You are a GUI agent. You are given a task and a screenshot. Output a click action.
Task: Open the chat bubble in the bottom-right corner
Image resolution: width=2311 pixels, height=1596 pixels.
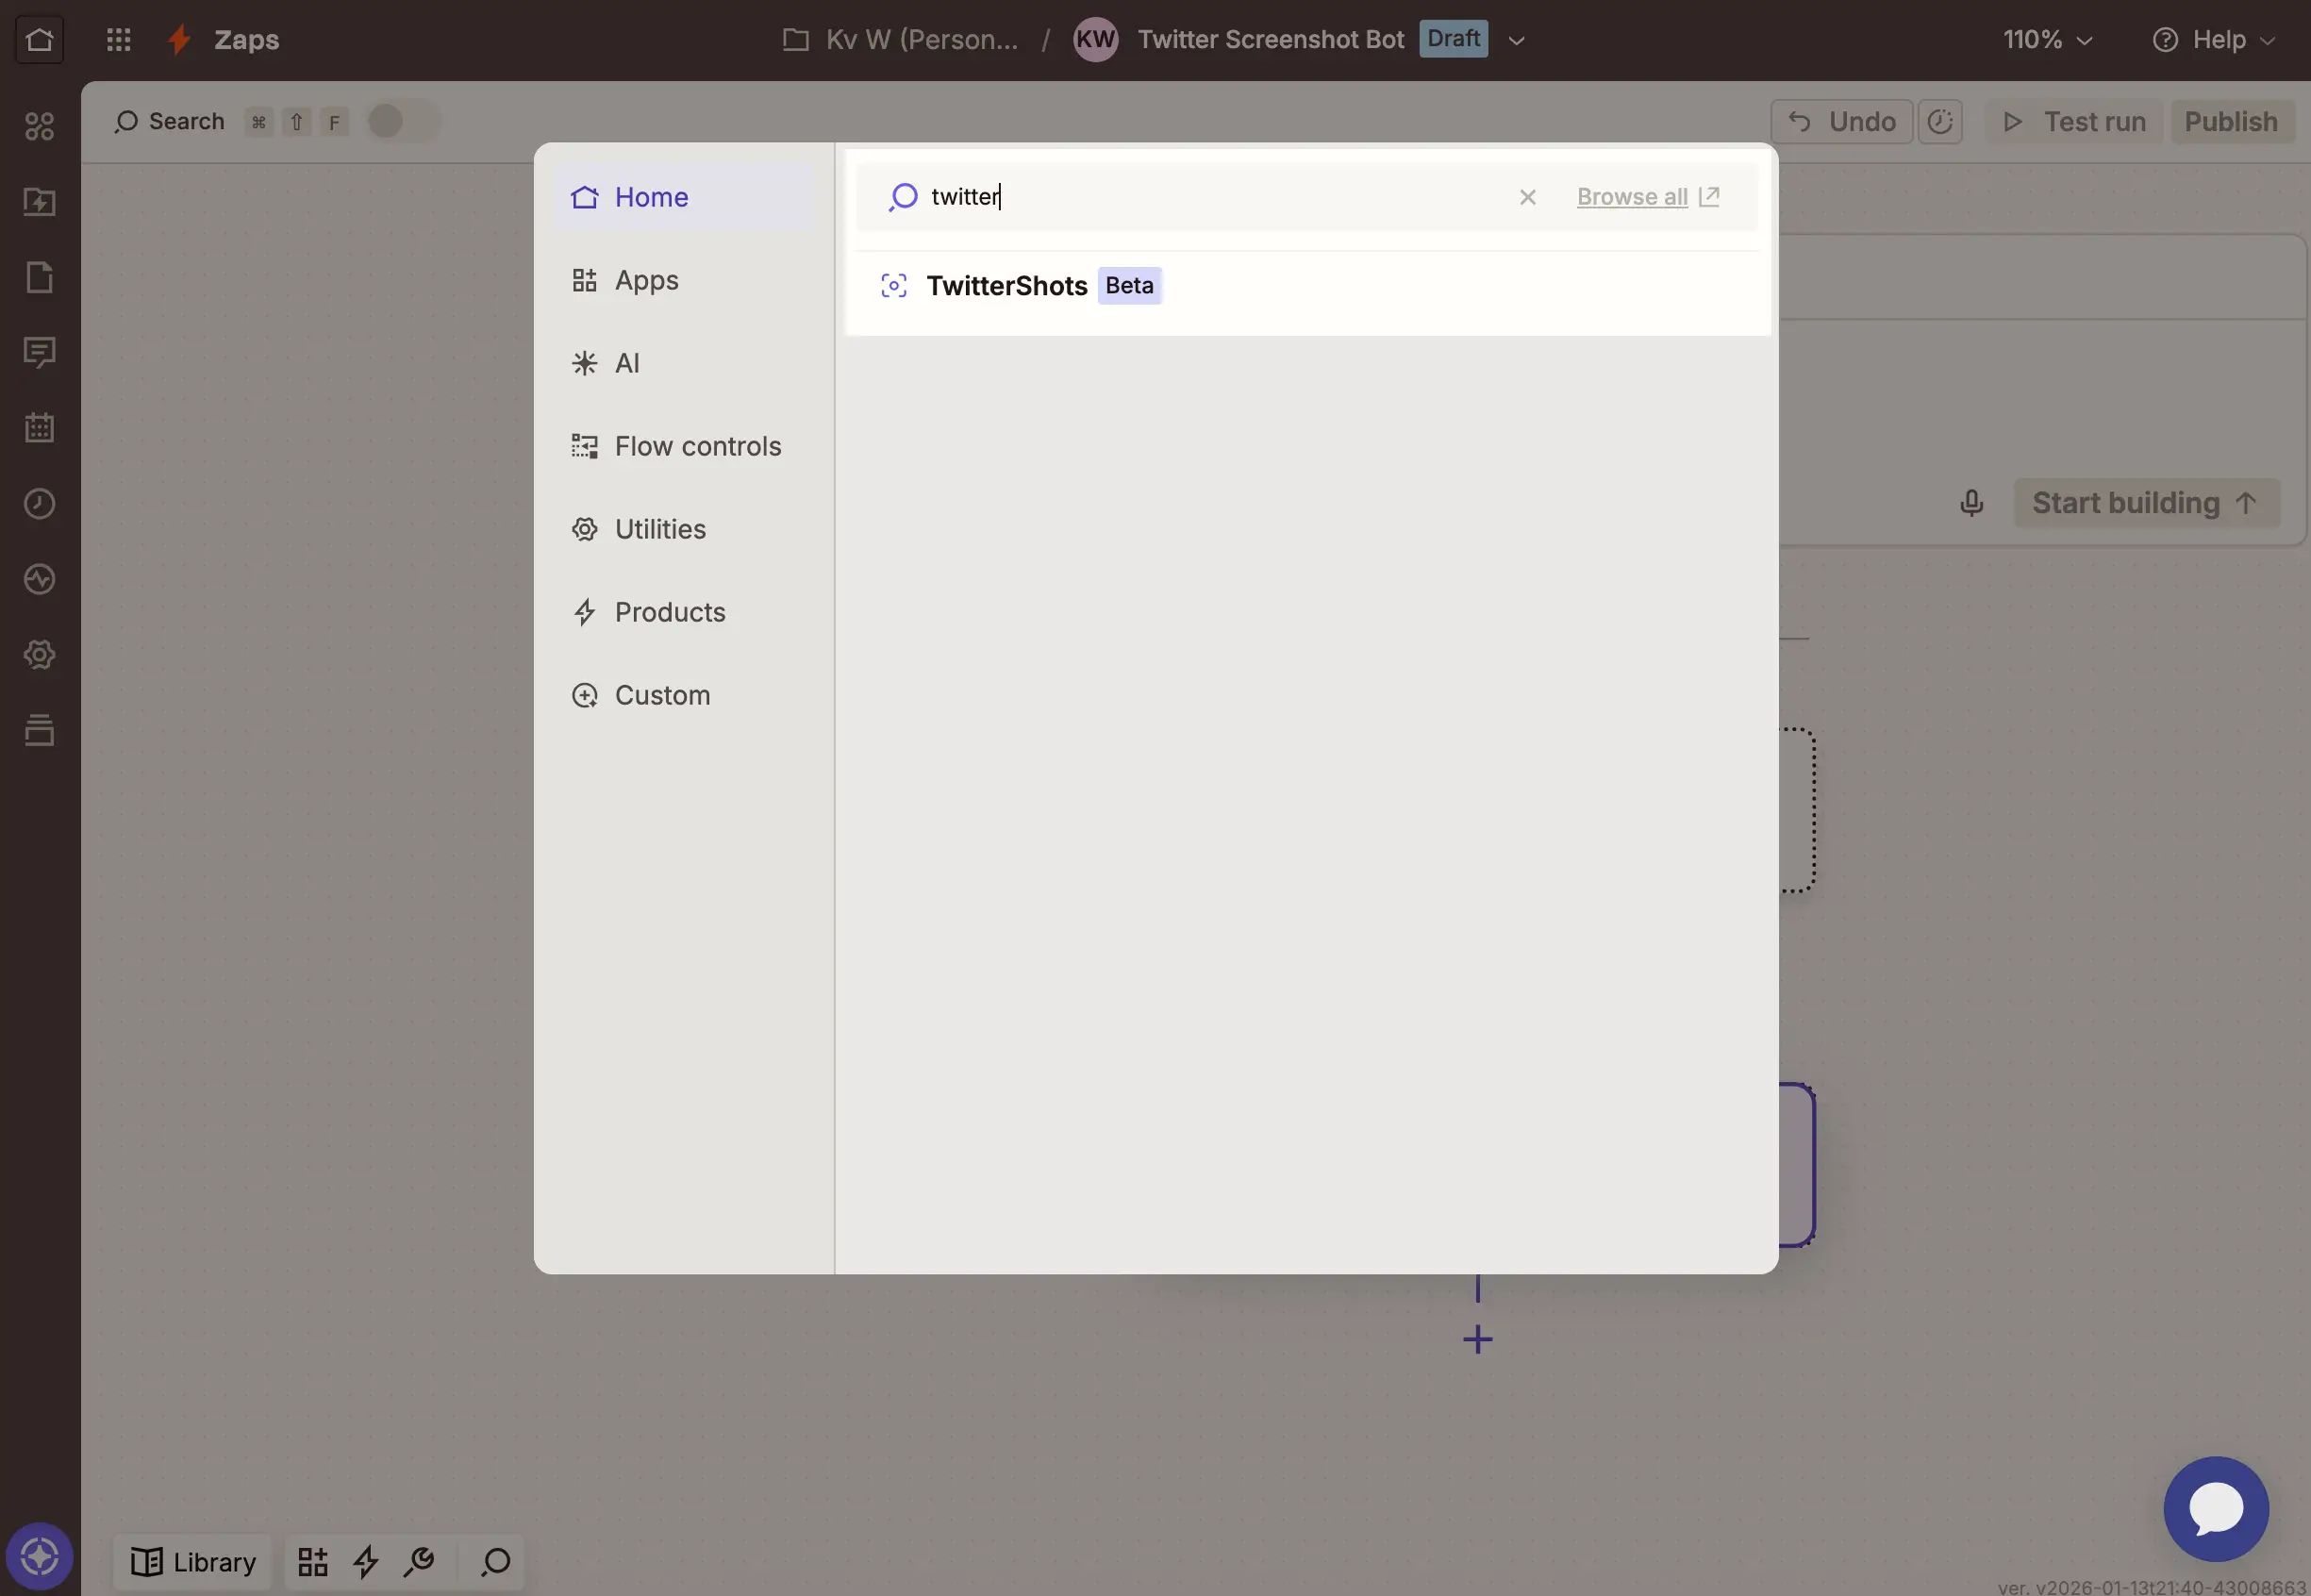(2216, 1508)
